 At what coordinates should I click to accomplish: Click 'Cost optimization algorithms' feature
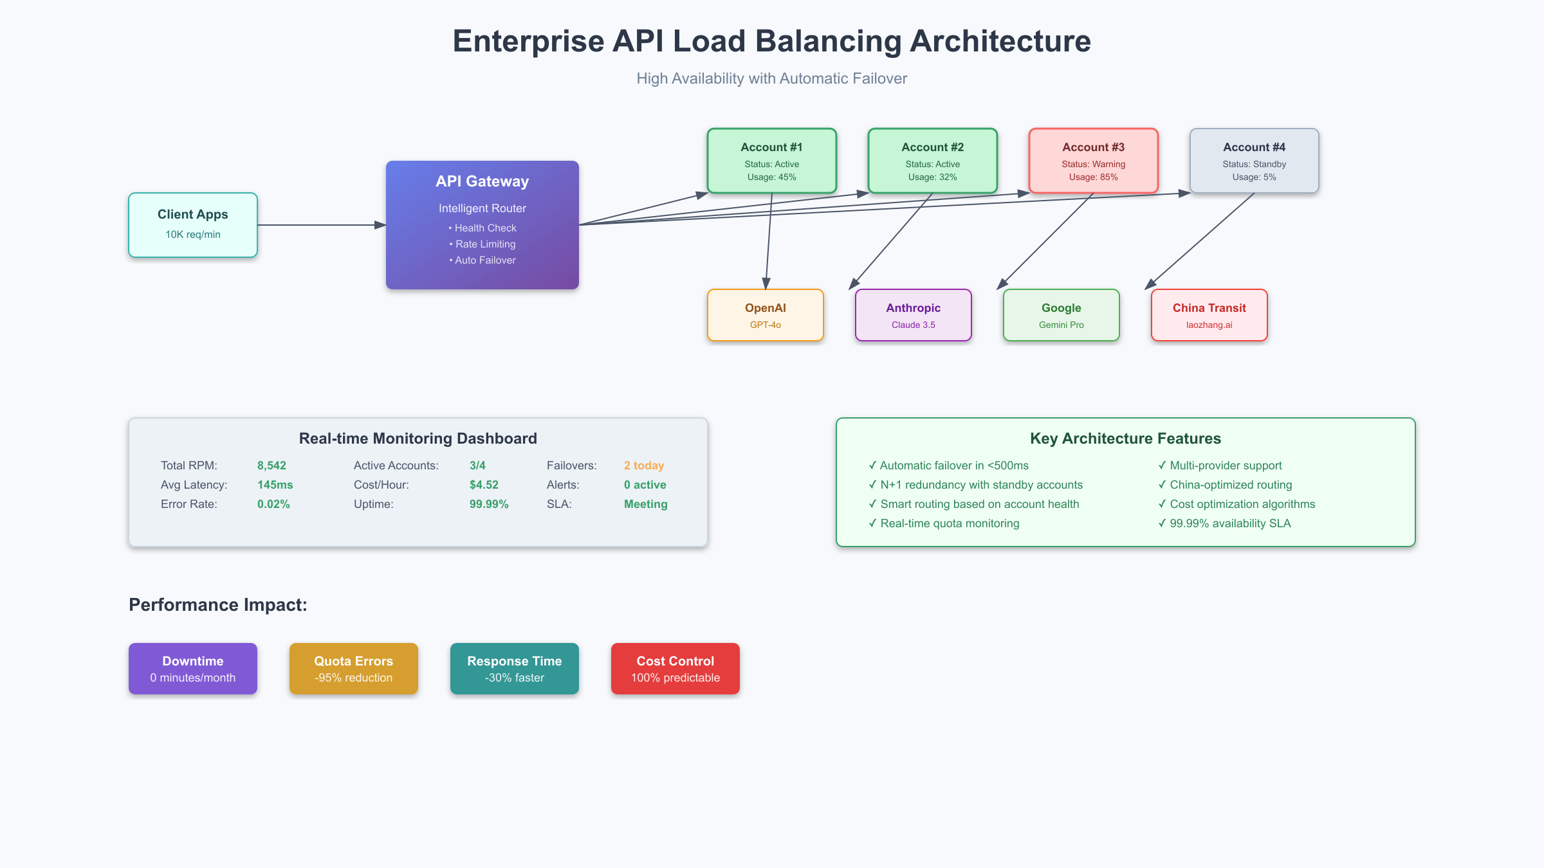[1236, 504]
